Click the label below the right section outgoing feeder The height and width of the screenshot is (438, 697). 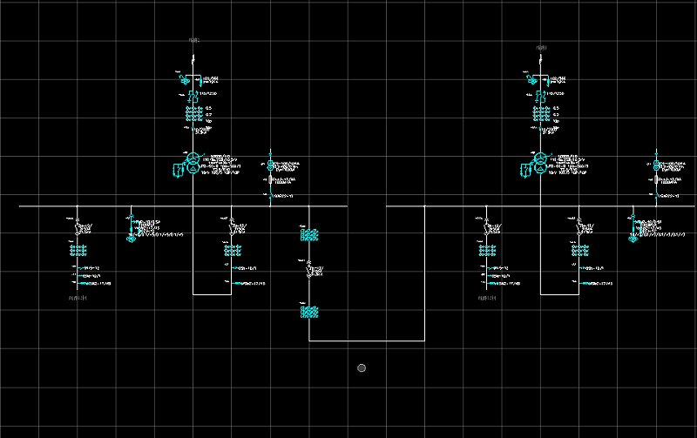487,298
